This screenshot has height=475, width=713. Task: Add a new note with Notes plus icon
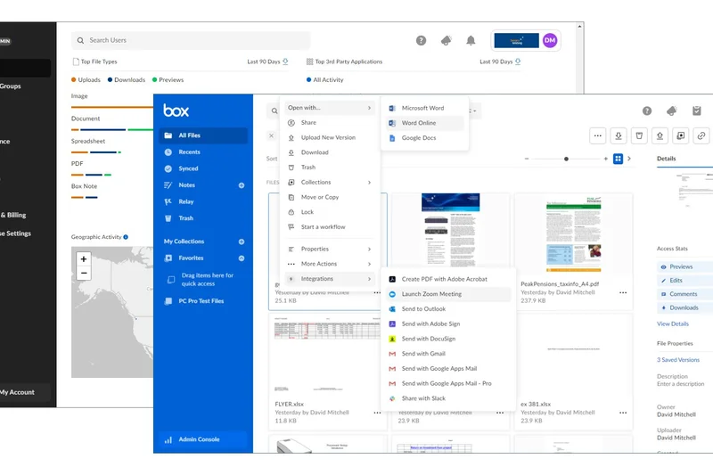241,185
